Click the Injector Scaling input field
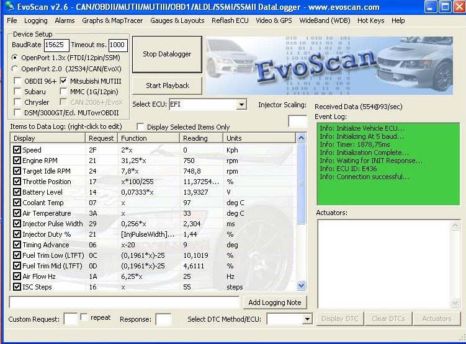Screen dimensions: 466x344 [x=297, y=121]
